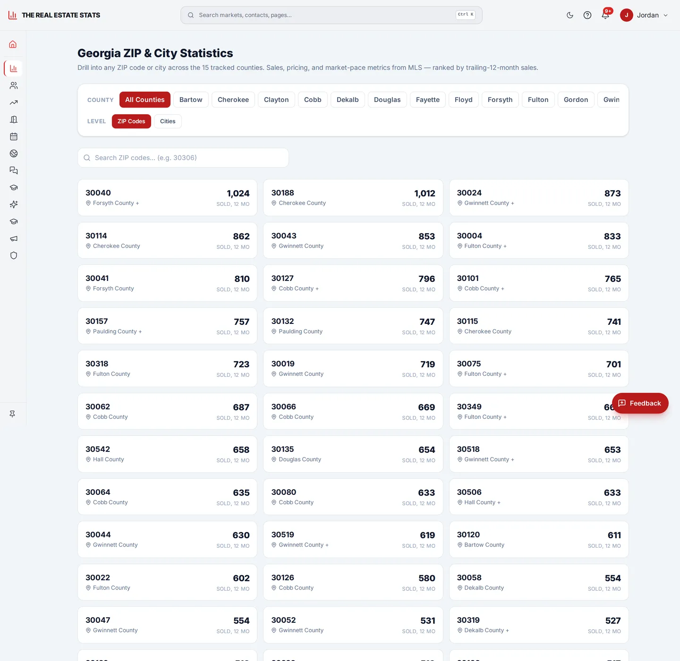This screenshot has height=661, width=680.
Task: Click the trending-up arrow sidebar icon
Action: (13, 102)
